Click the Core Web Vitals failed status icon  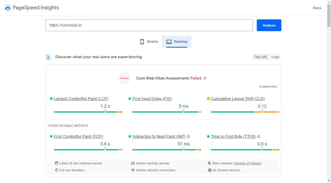(x=124, y=78)
